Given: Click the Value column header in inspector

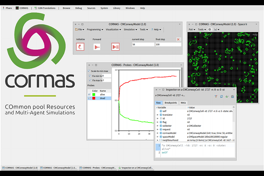Looking at the screenshot, I should click(x=209, y=107).
